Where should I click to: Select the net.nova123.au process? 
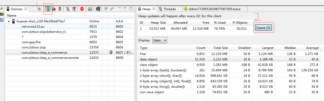70,26
